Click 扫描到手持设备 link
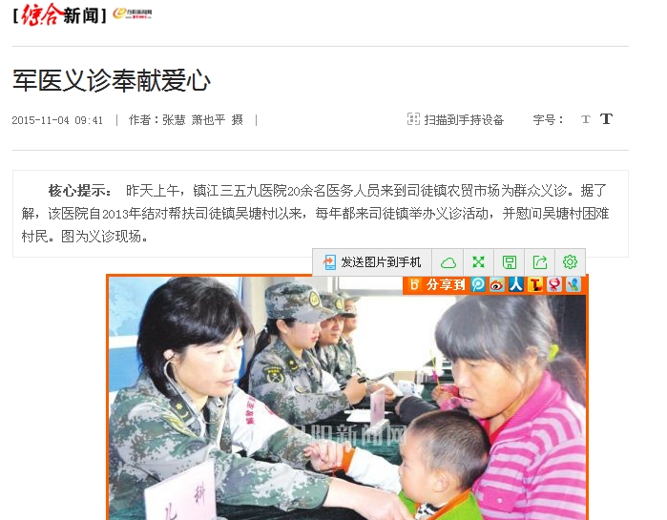 click(464, 120)
